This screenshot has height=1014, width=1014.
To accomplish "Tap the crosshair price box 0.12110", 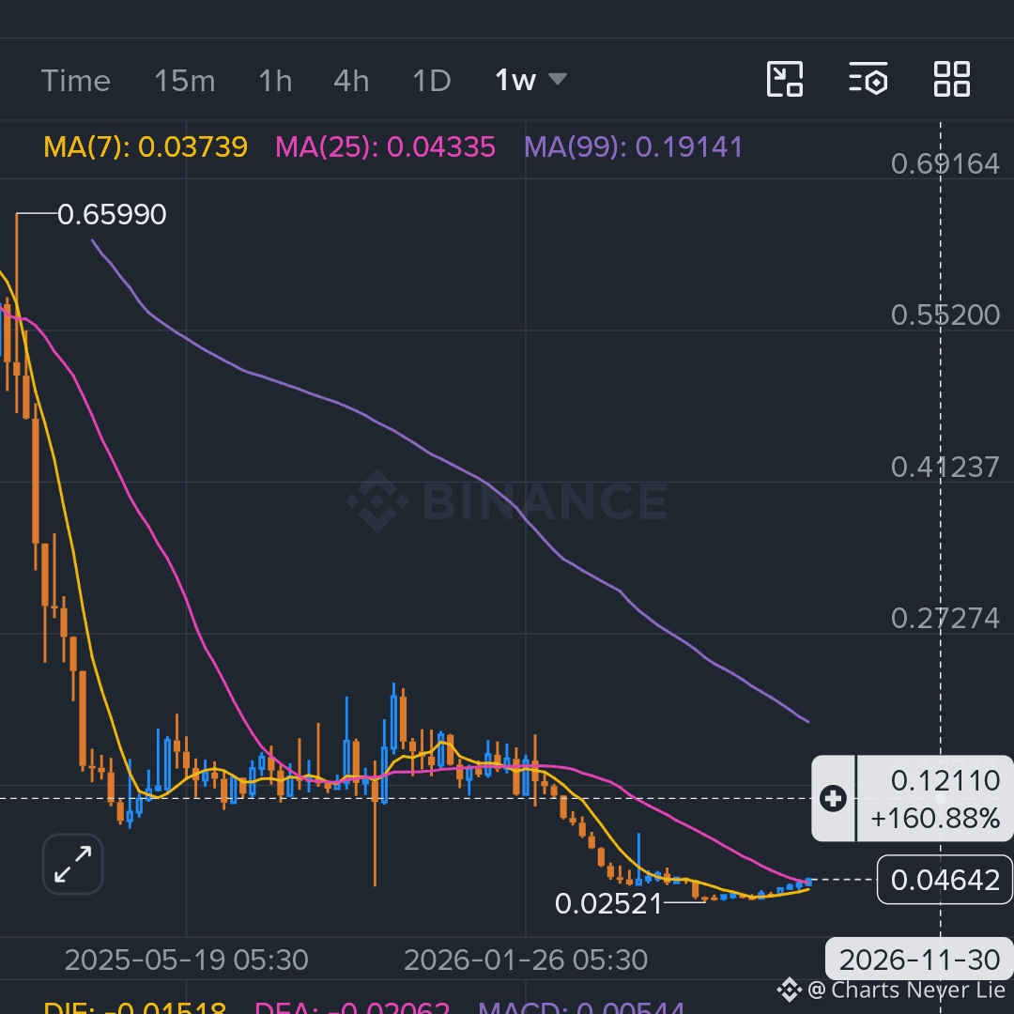I will 945,781.
